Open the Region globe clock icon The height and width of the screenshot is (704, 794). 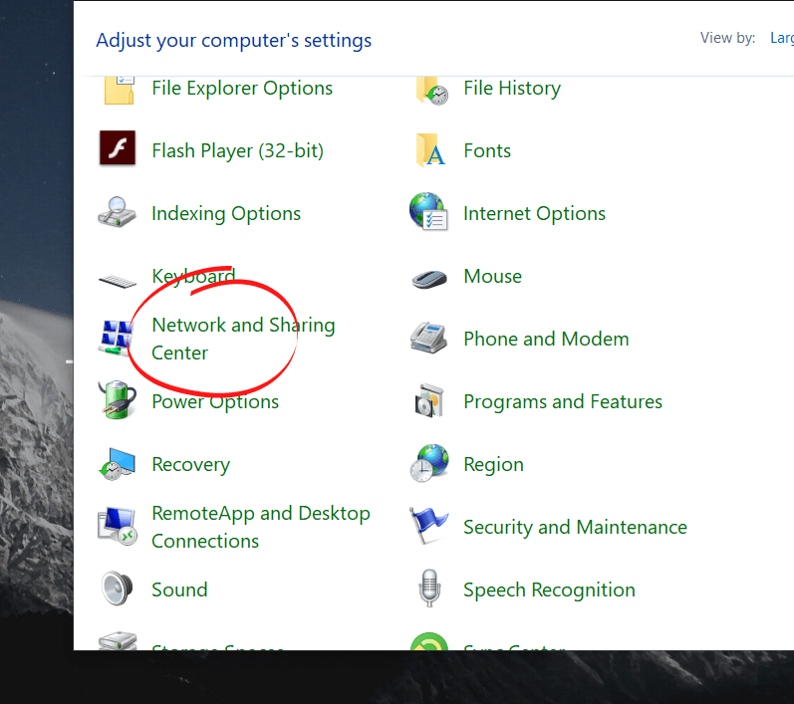tap(429, 464)
